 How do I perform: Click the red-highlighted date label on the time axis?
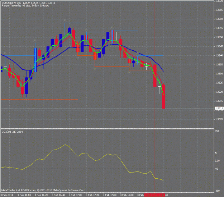(x=154, y=195)
